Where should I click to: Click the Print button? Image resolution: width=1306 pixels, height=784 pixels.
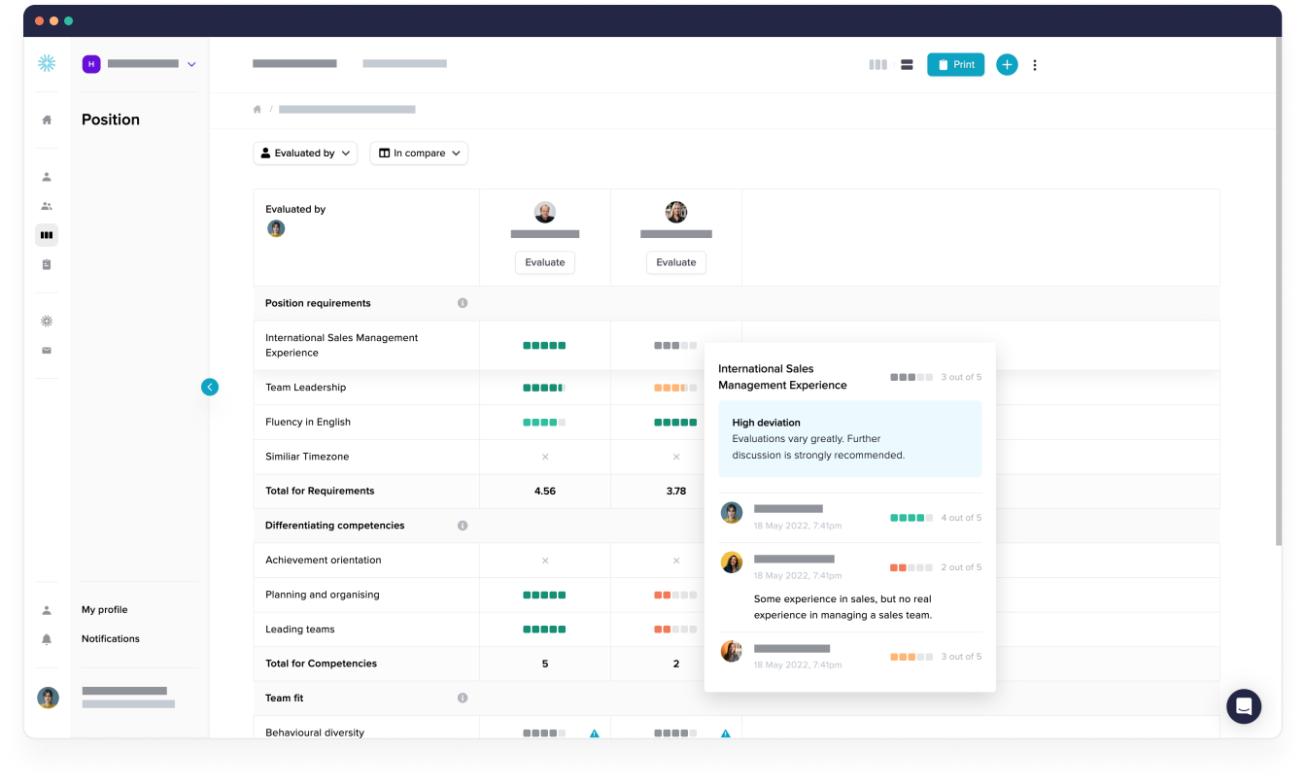[955, 64]
